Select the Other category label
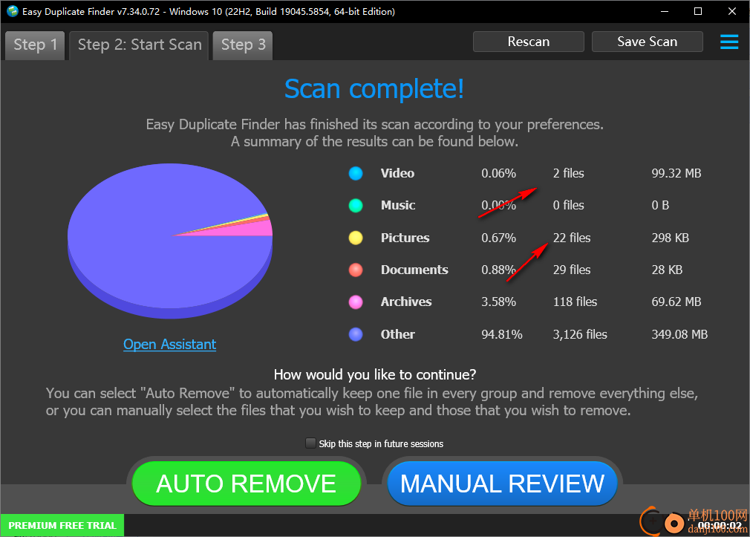Screen dimensions: 750x537 tap(397, 334)
